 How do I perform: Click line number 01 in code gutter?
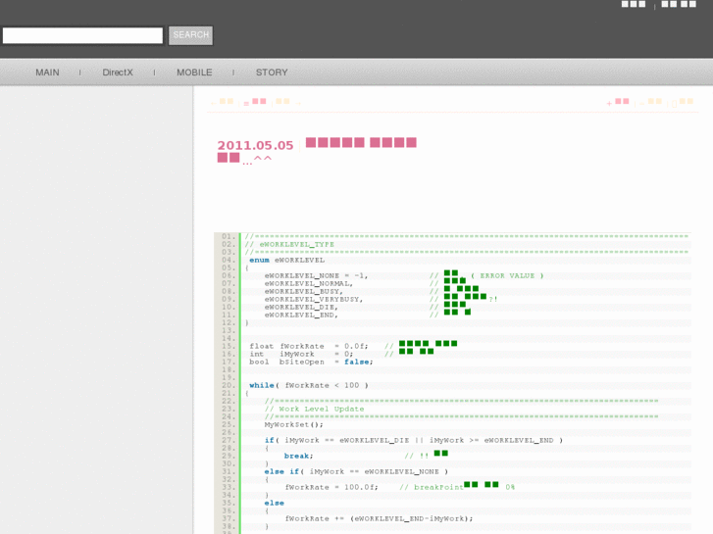tap(228, 236)
